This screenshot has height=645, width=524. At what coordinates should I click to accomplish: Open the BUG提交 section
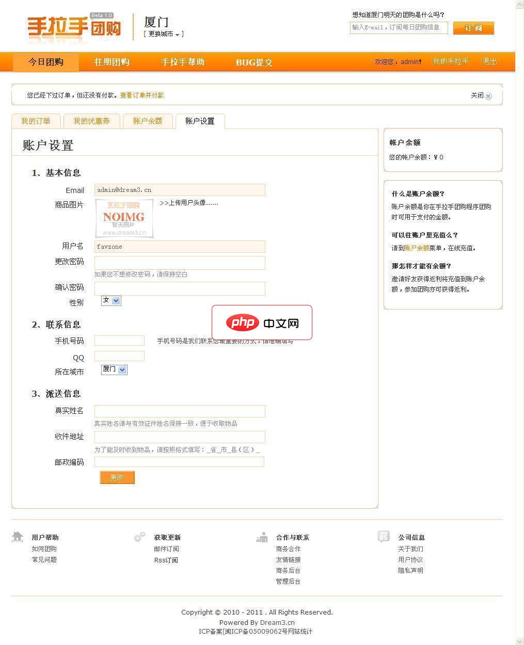[253, 62]
